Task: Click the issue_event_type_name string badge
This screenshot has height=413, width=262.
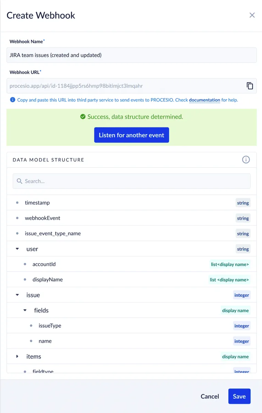Action: 243,234
